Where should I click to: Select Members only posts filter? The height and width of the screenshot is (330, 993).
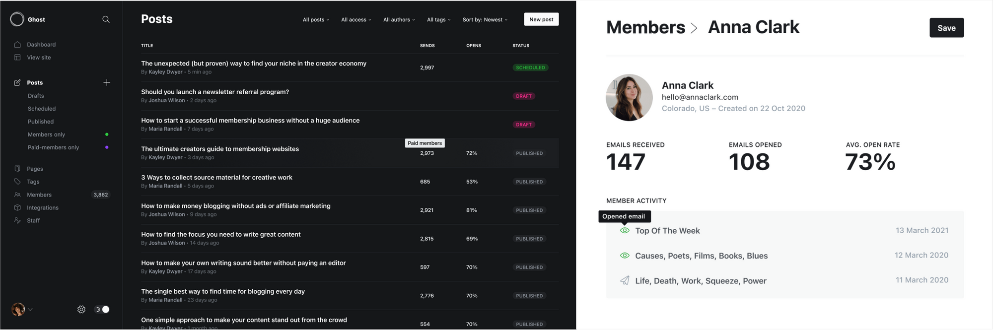tap(46, 134)
